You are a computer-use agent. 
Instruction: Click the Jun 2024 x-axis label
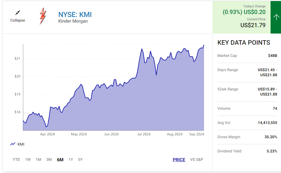pos(112,134)
